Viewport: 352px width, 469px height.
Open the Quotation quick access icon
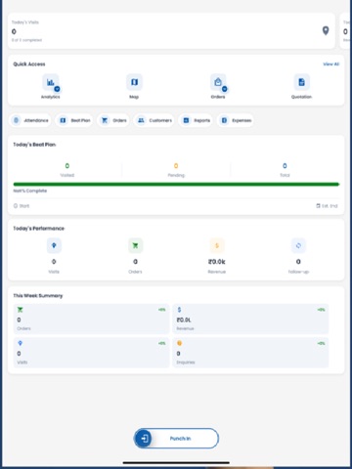[302, 82]
